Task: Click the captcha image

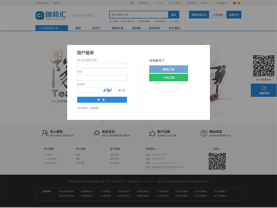Action: [x=108, y=90]
